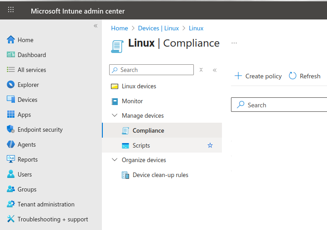
Task: Click the Agents icon in navigation
Action: 11,144
